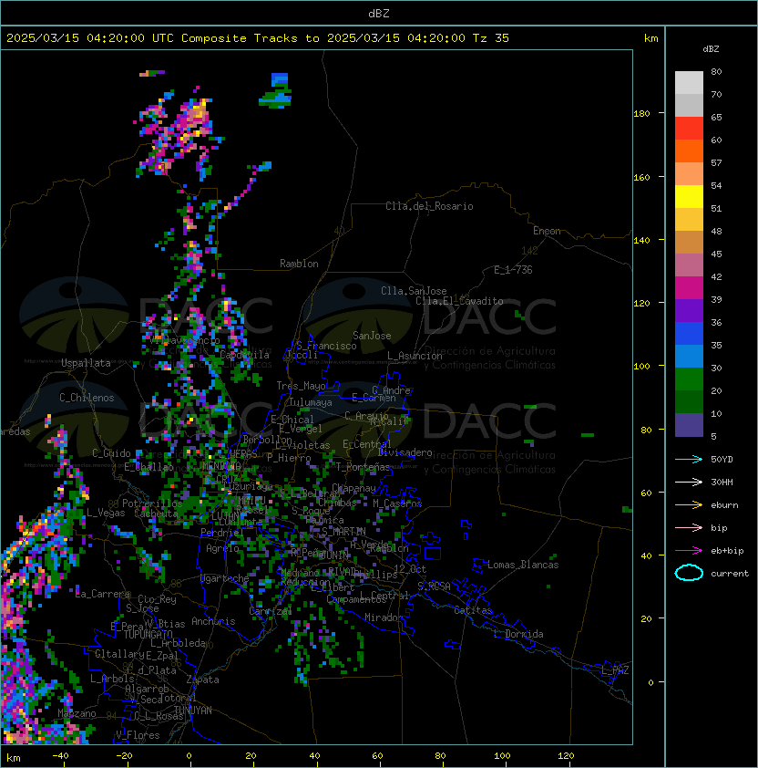Screen dimensions: 758x768
Task: Click the 'Tulumaya' map label
Action: coord(311,402)
